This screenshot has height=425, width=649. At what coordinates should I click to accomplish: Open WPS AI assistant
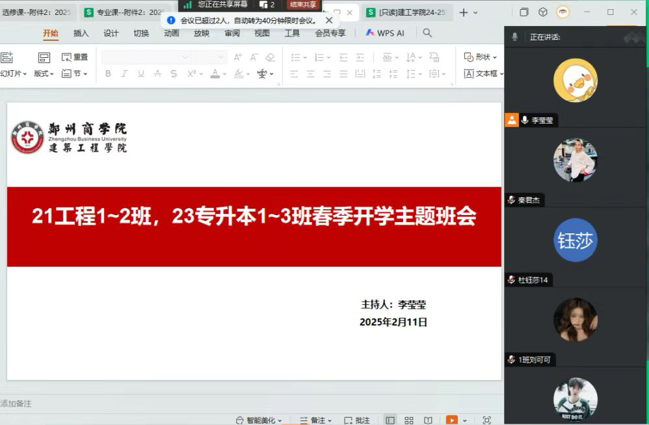[385, 33]
